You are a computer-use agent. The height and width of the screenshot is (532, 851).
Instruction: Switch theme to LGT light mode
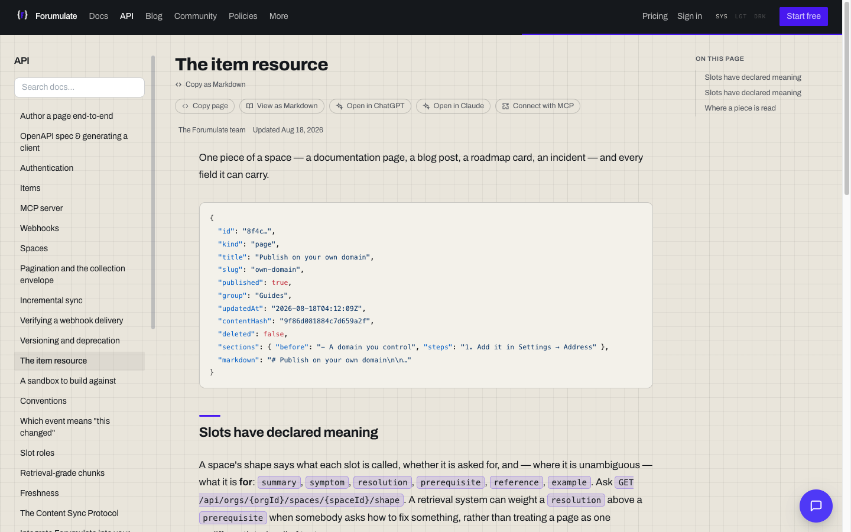point(741,17)
